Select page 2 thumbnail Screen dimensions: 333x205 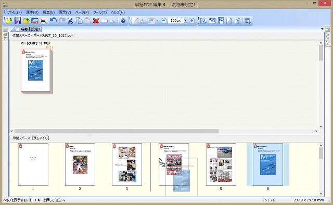[x=80, y=164]
